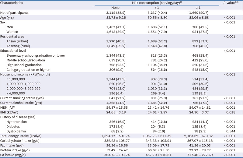Image resolution: width=243 pixels, height=158 pixels.
Task: Click the 'Dyslipidemia' row label
Action: 16,131
